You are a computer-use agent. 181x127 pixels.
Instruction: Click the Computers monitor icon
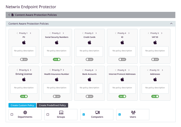click(x=97, y=113)
